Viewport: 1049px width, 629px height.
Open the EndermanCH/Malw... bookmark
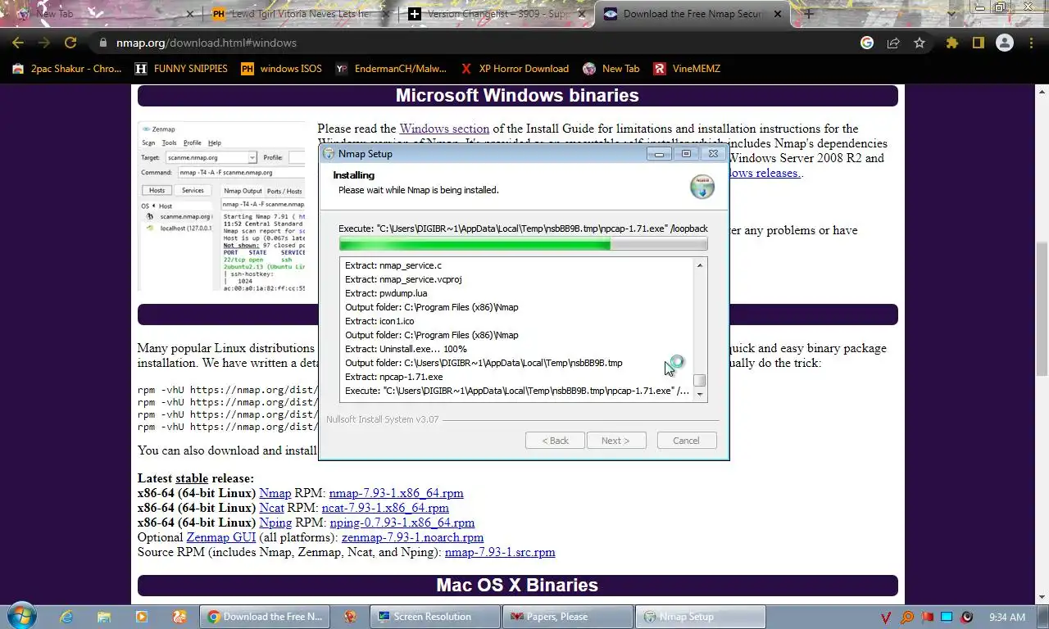[392, 69]
